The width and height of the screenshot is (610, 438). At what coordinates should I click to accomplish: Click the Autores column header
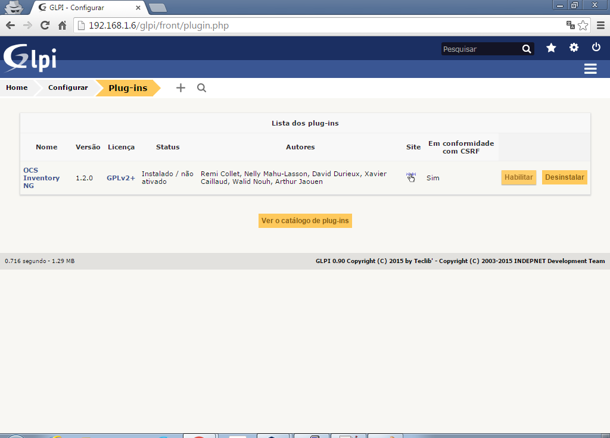coord(300,147)
